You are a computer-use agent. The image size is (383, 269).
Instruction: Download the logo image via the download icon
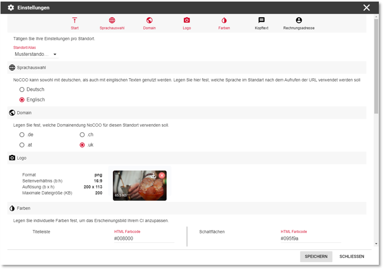coord(153,176)
